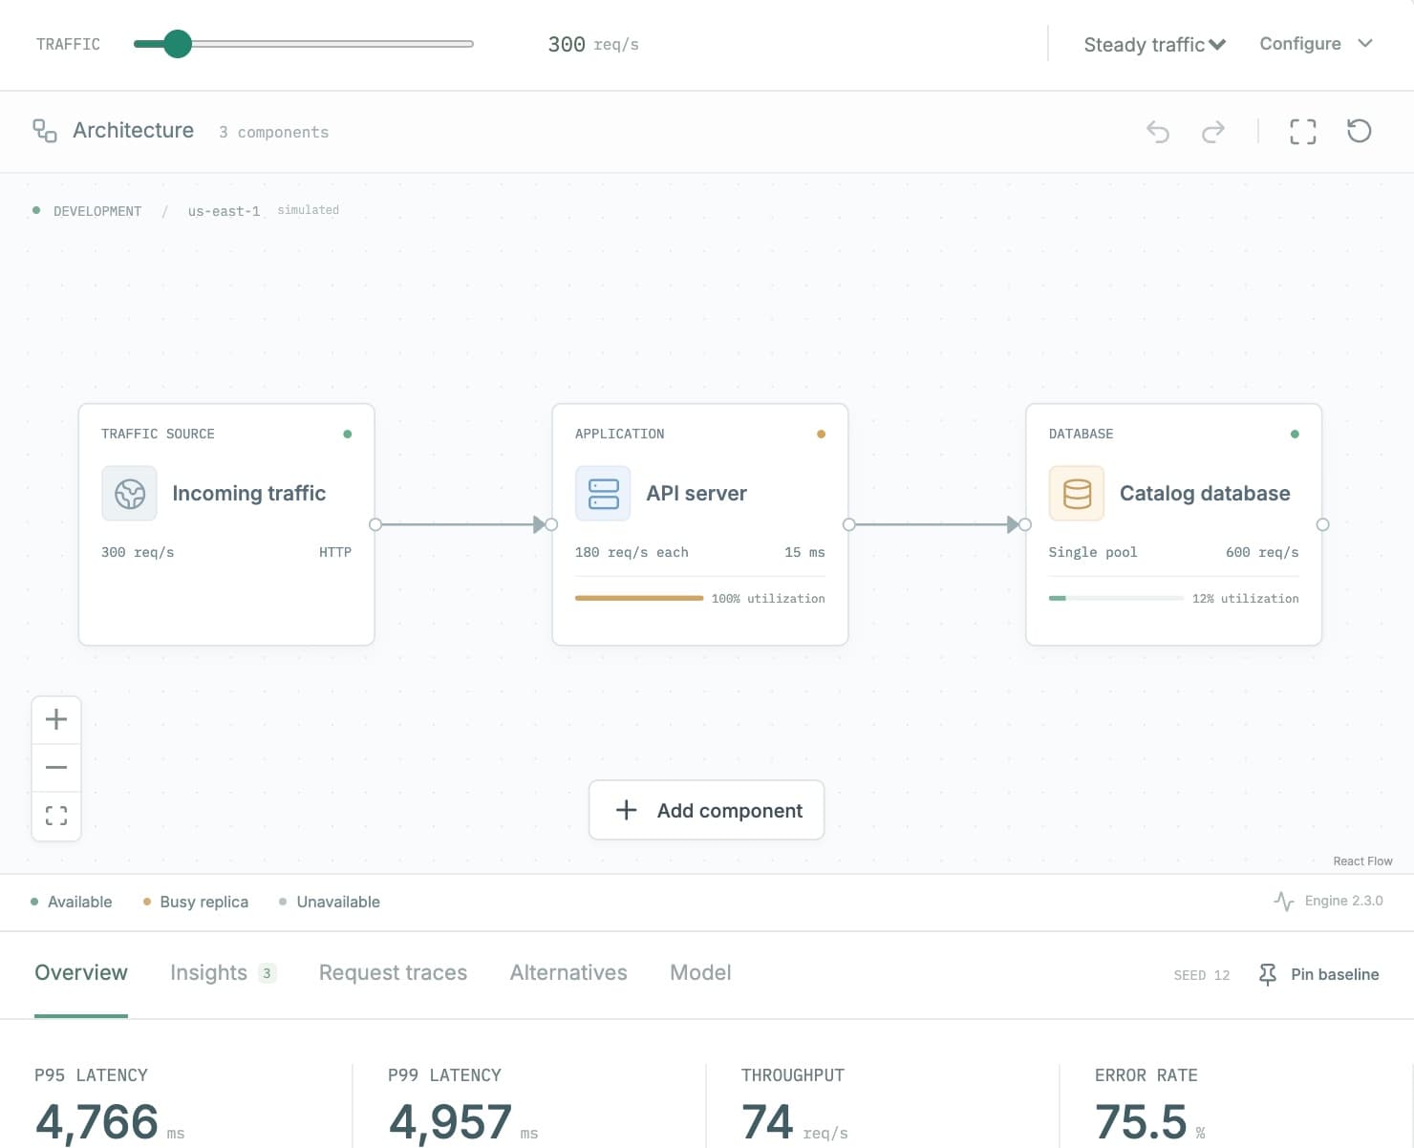Click the undo arrow icon
This screenshot has height=1148, width=1414.
click(1158, 132)
